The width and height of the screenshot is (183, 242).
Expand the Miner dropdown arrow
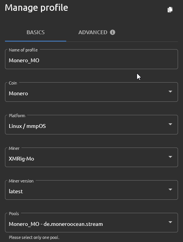(x=170, y=157)
